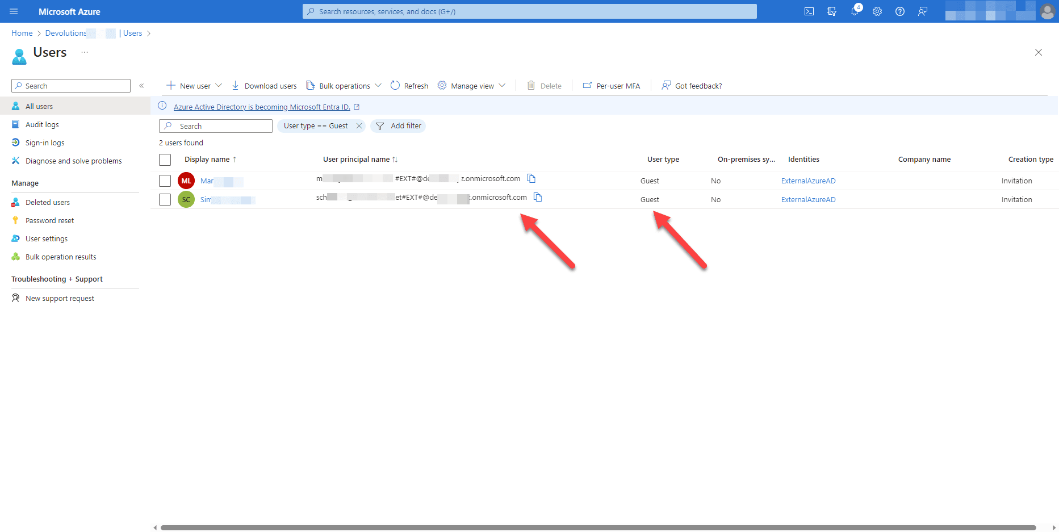This screenshot has height=532, width=1059.
Task: Open Audit logs in the sidebar
Action: (x=42, y=124)
